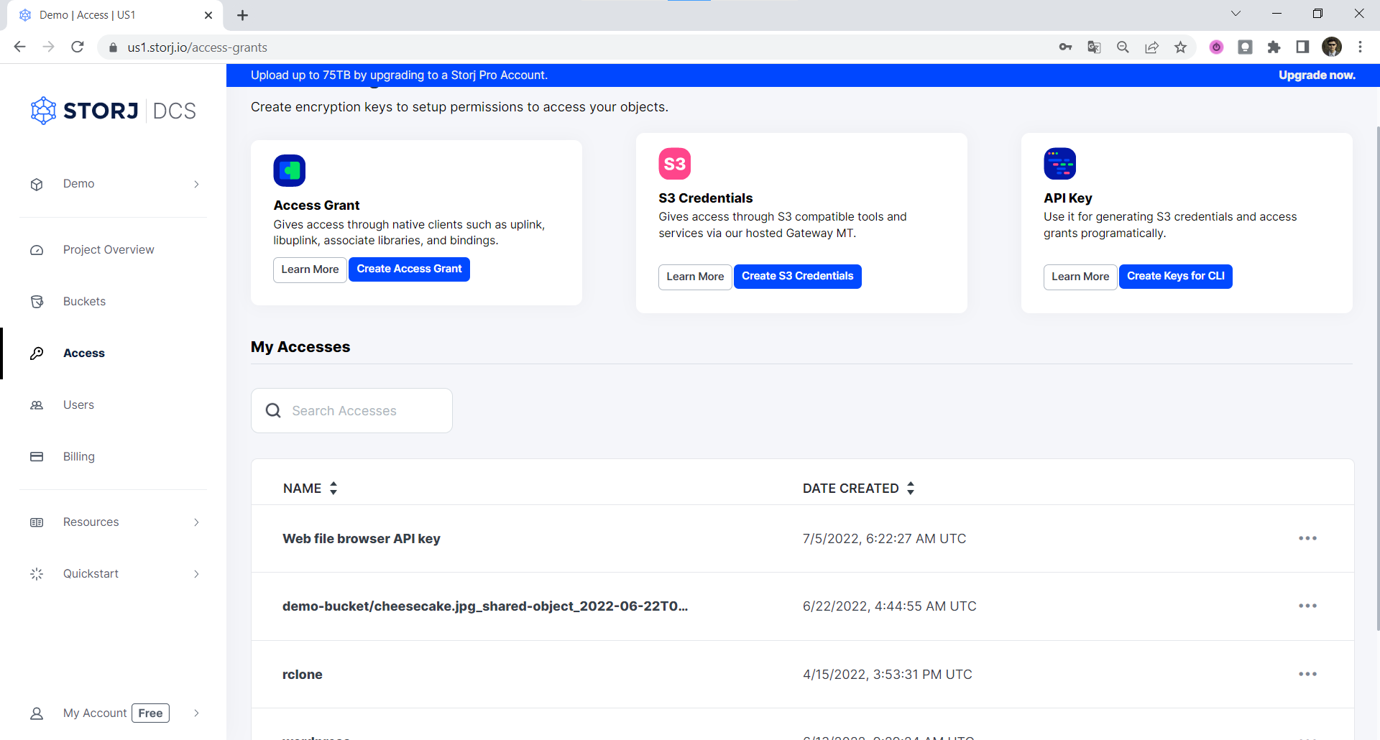Expand the Quickstart submenu chevron

point(196,574)
